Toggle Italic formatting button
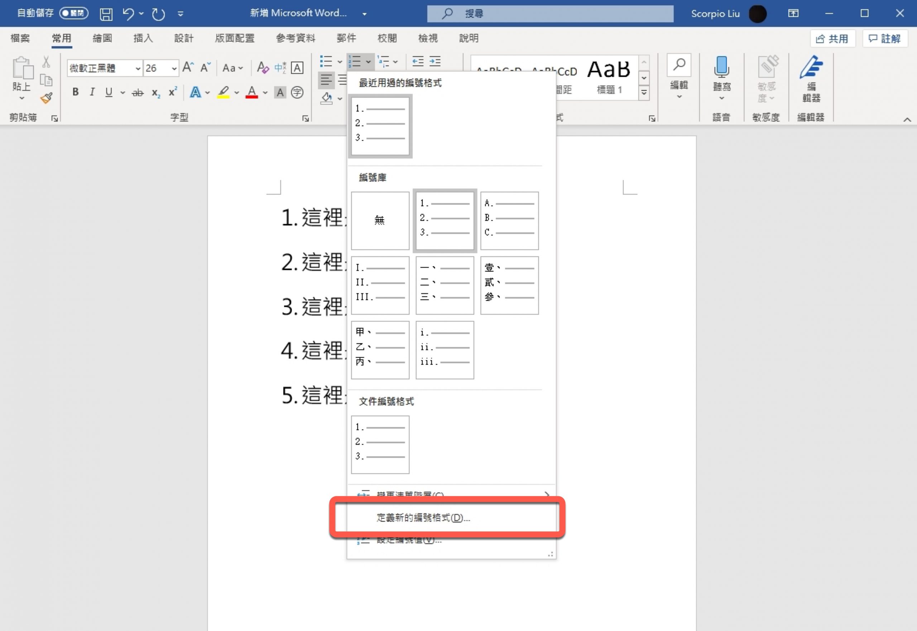The height and width of the screenshot is (631, 917). point(92,92)
